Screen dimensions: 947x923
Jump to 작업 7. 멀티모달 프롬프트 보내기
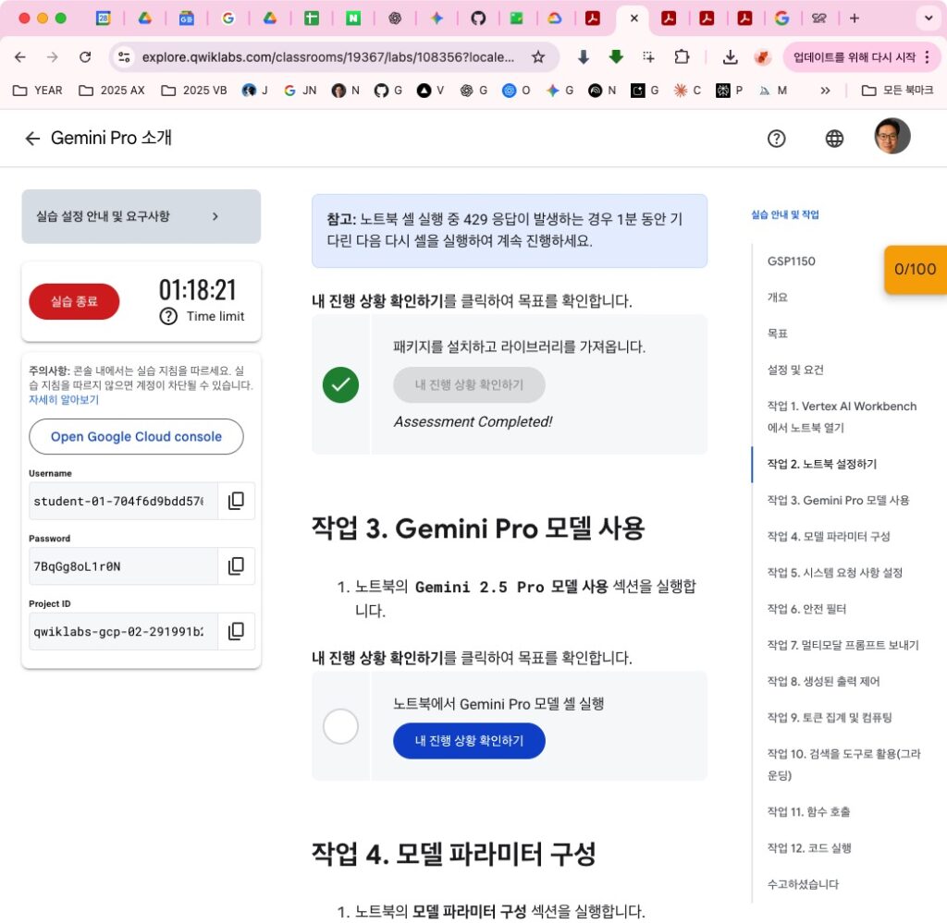click(x=842, y=645)
